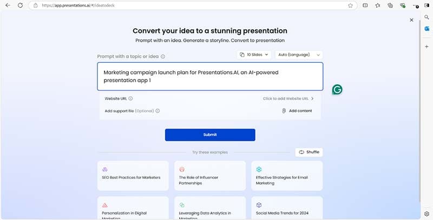Click the teal Email Marketing card icon

259,169
